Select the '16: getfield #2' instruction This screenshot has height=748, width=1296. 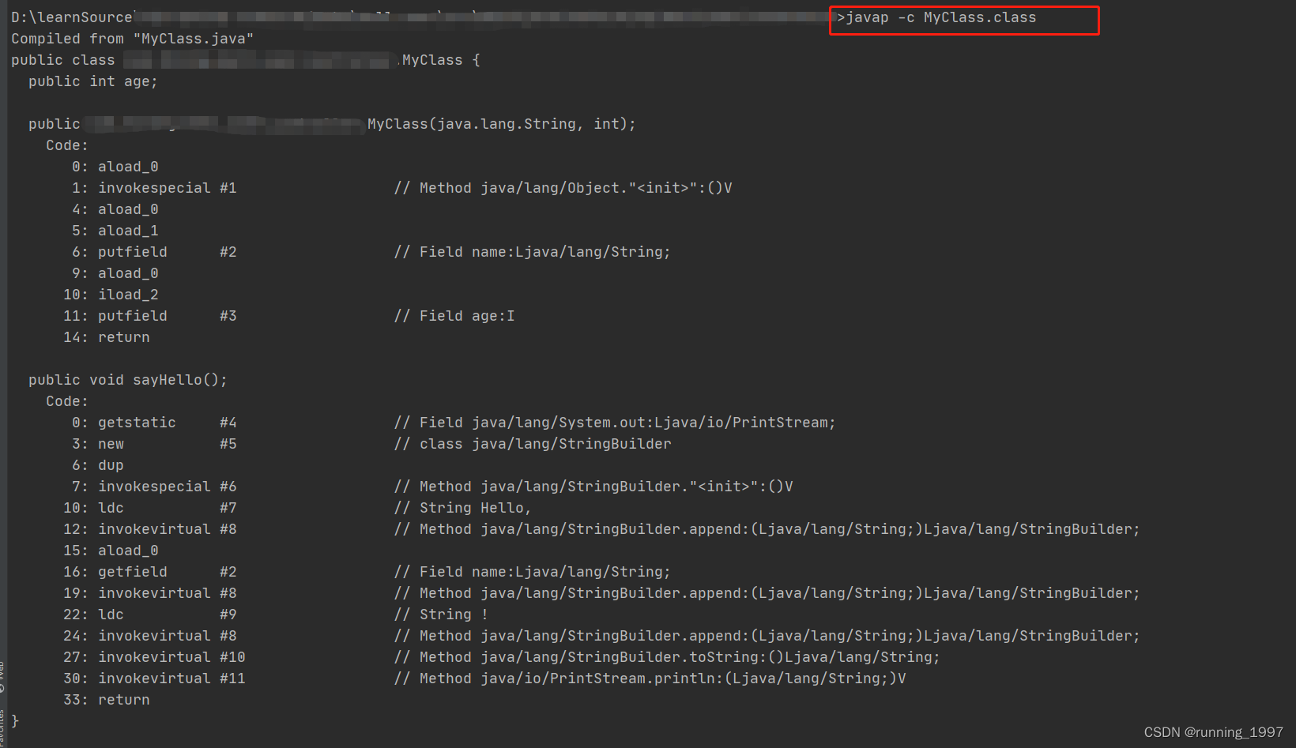pos(150,572)
